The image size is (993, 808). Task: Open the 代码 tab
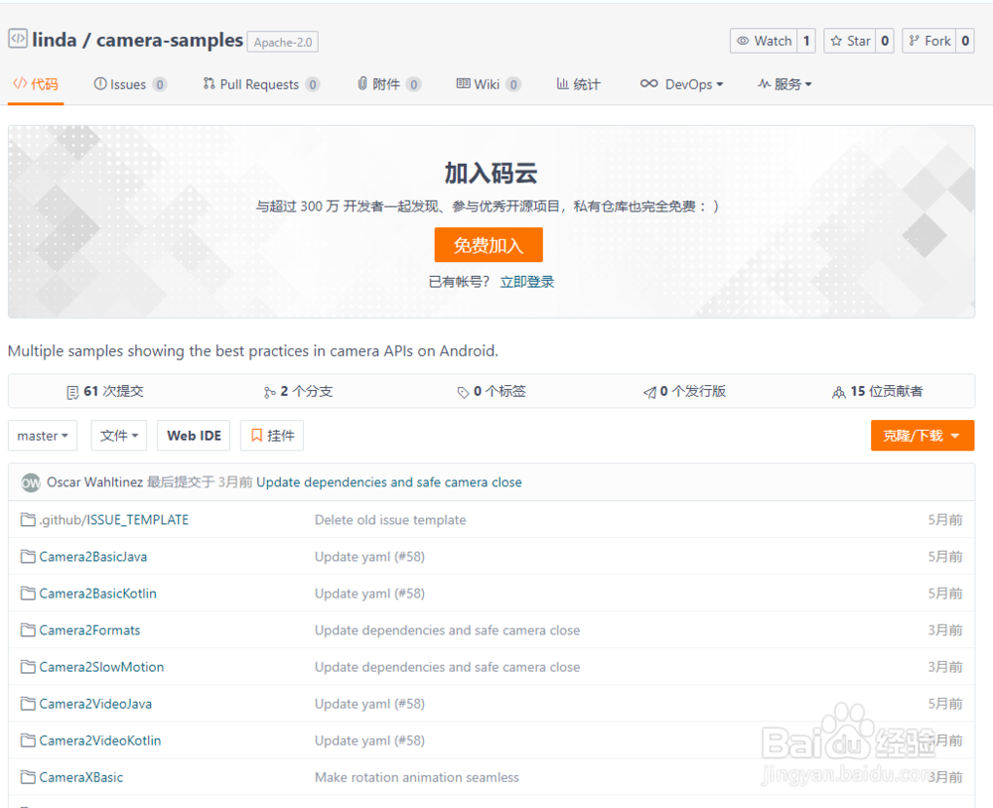36,84
